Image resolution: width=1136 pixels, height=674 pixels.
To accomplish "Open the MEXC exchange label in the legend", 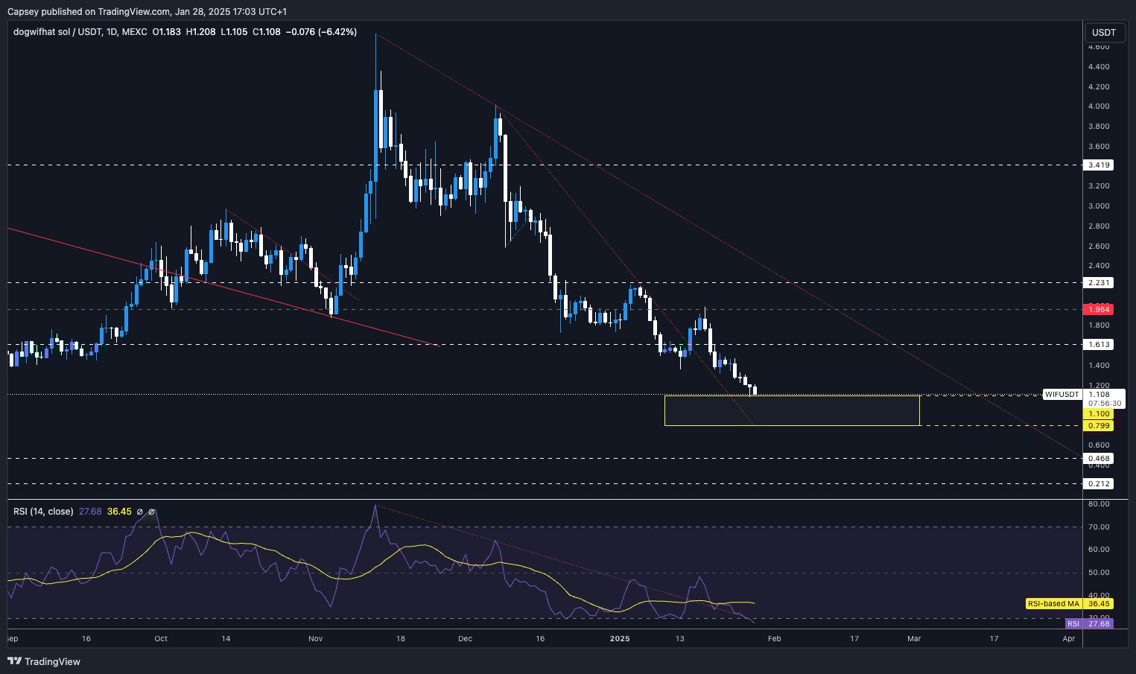I will pyautogui.click(x=134, y=32).
